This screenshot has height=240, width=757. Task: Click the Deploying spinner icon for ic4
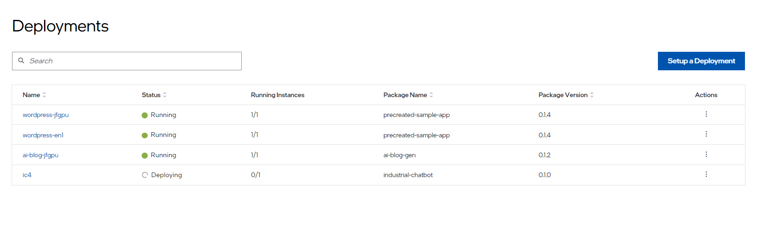pyautogui.click(x=145, y=175)
